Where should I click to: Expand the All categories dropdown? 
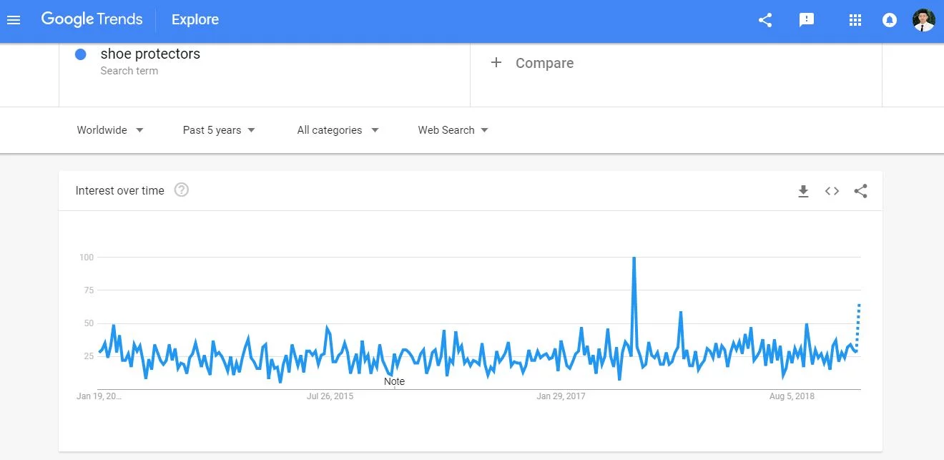pos(338,130)
